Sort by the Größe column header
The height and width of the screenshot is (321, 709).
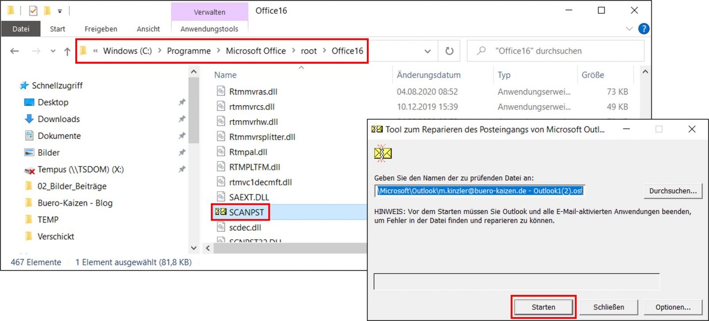[593, 75]
